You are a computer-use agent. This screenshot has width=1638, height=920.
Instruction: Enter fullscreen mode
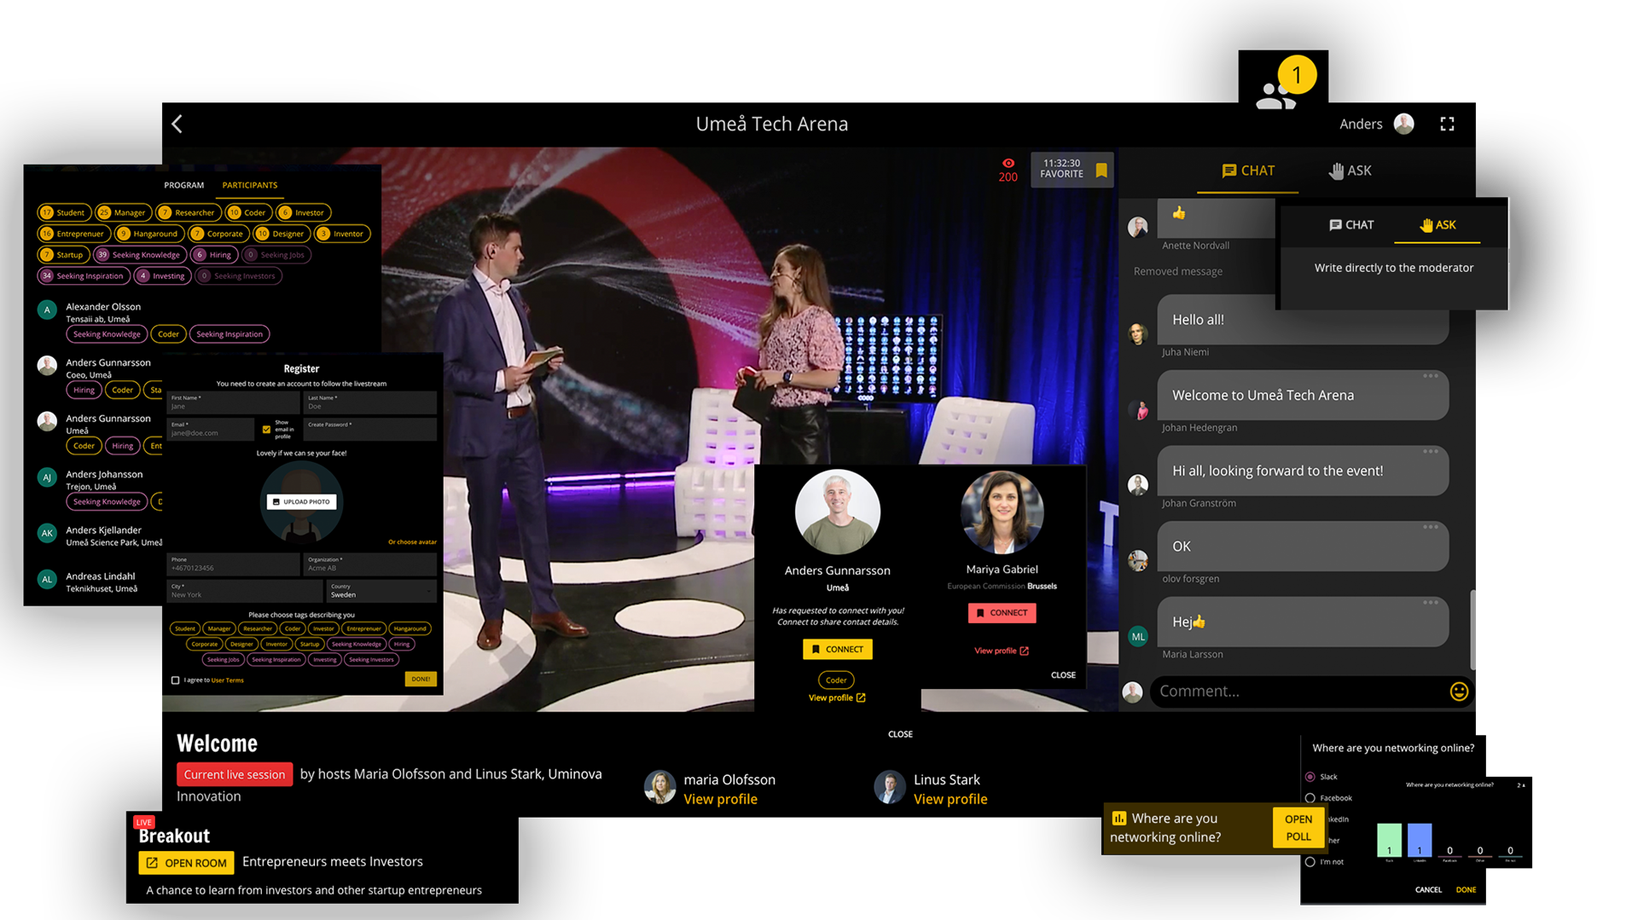pyautogui.click(x=1447, y=124)
